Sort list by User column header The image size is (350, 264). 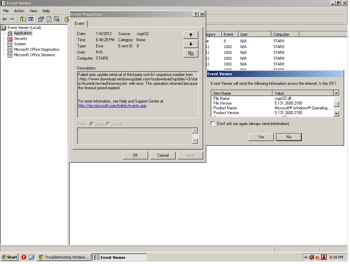click(255, 34)
